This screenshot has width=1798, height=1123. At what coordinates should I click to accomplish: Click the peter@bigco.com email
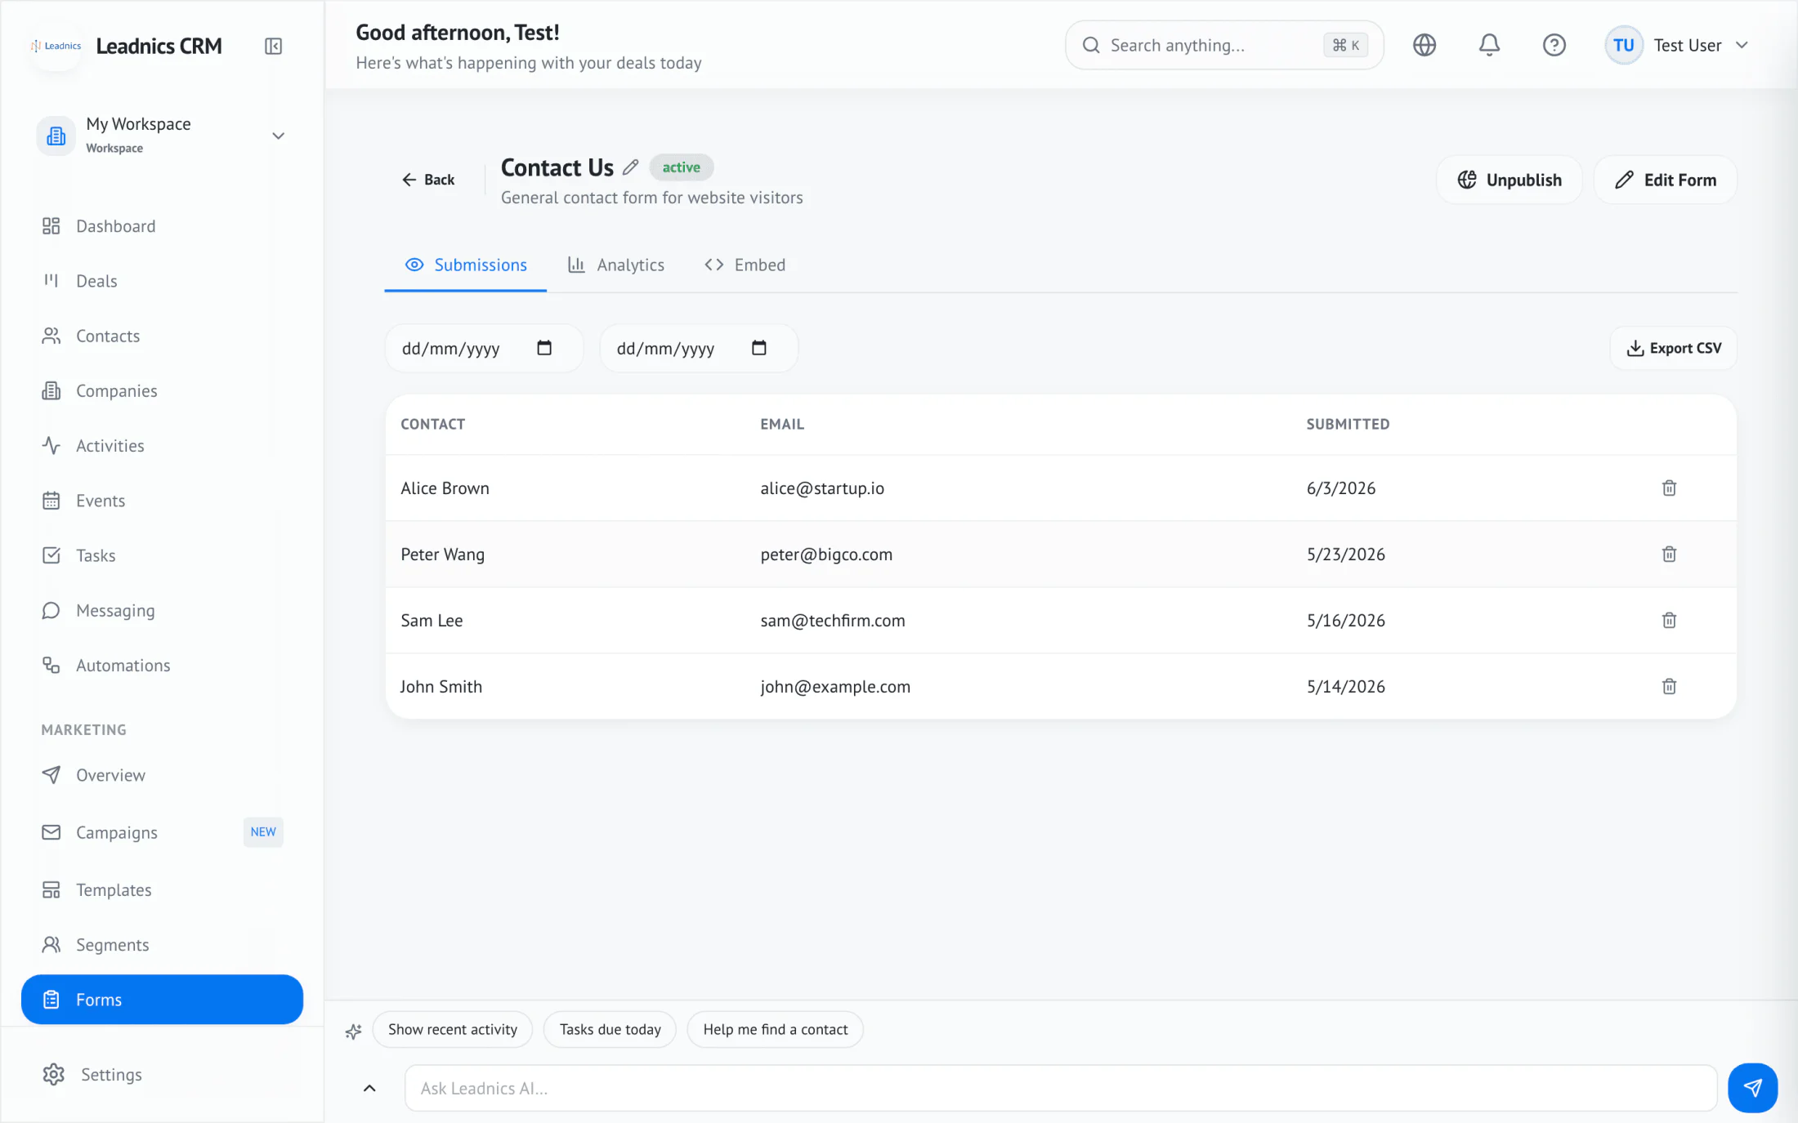[x=826, y=554]
